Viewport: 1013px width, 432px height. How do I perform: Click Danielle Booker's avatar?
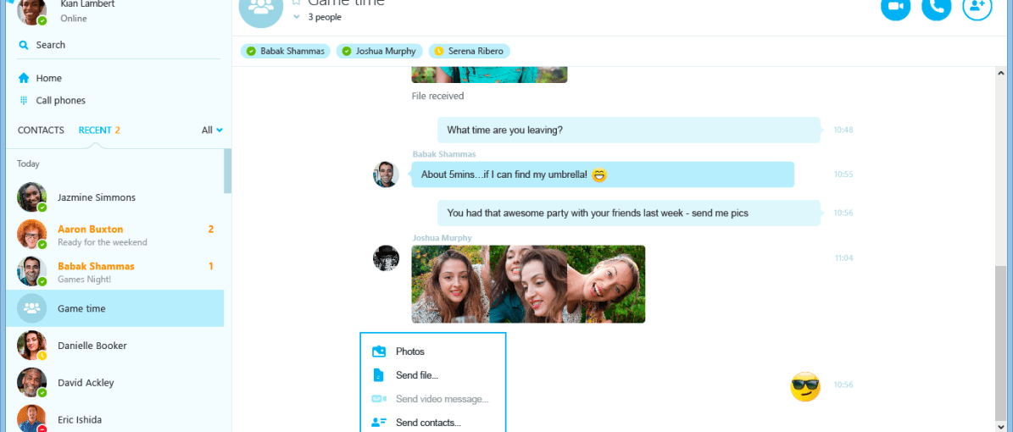point(31,346)
